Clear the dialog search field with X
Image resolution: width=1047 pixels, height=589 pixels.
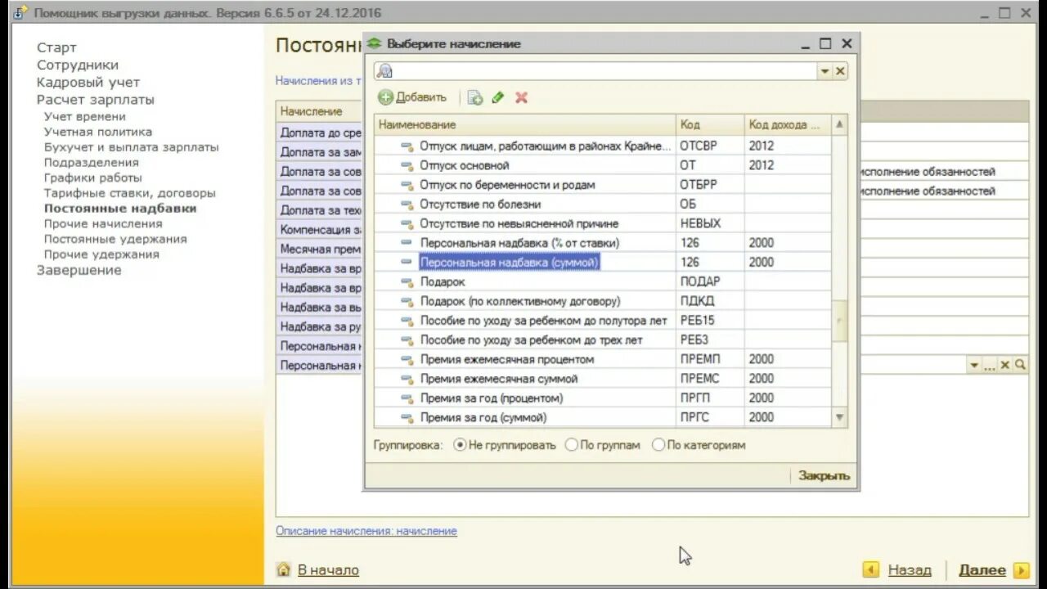pos(840,71)
